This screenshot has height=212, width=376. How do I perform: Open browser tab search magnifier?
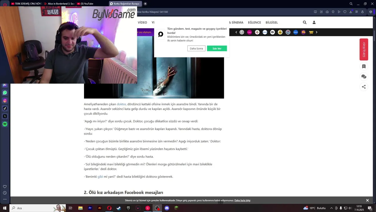click(351, 4)
